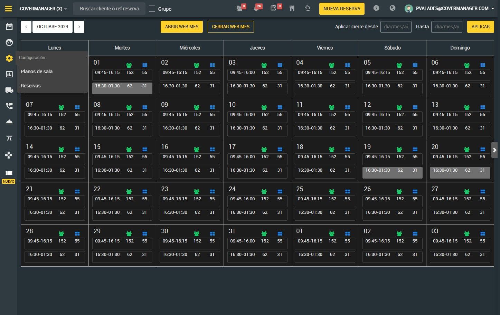Click the globe language icon
This screenshot has height=315, width=500.
pos(393,8)
